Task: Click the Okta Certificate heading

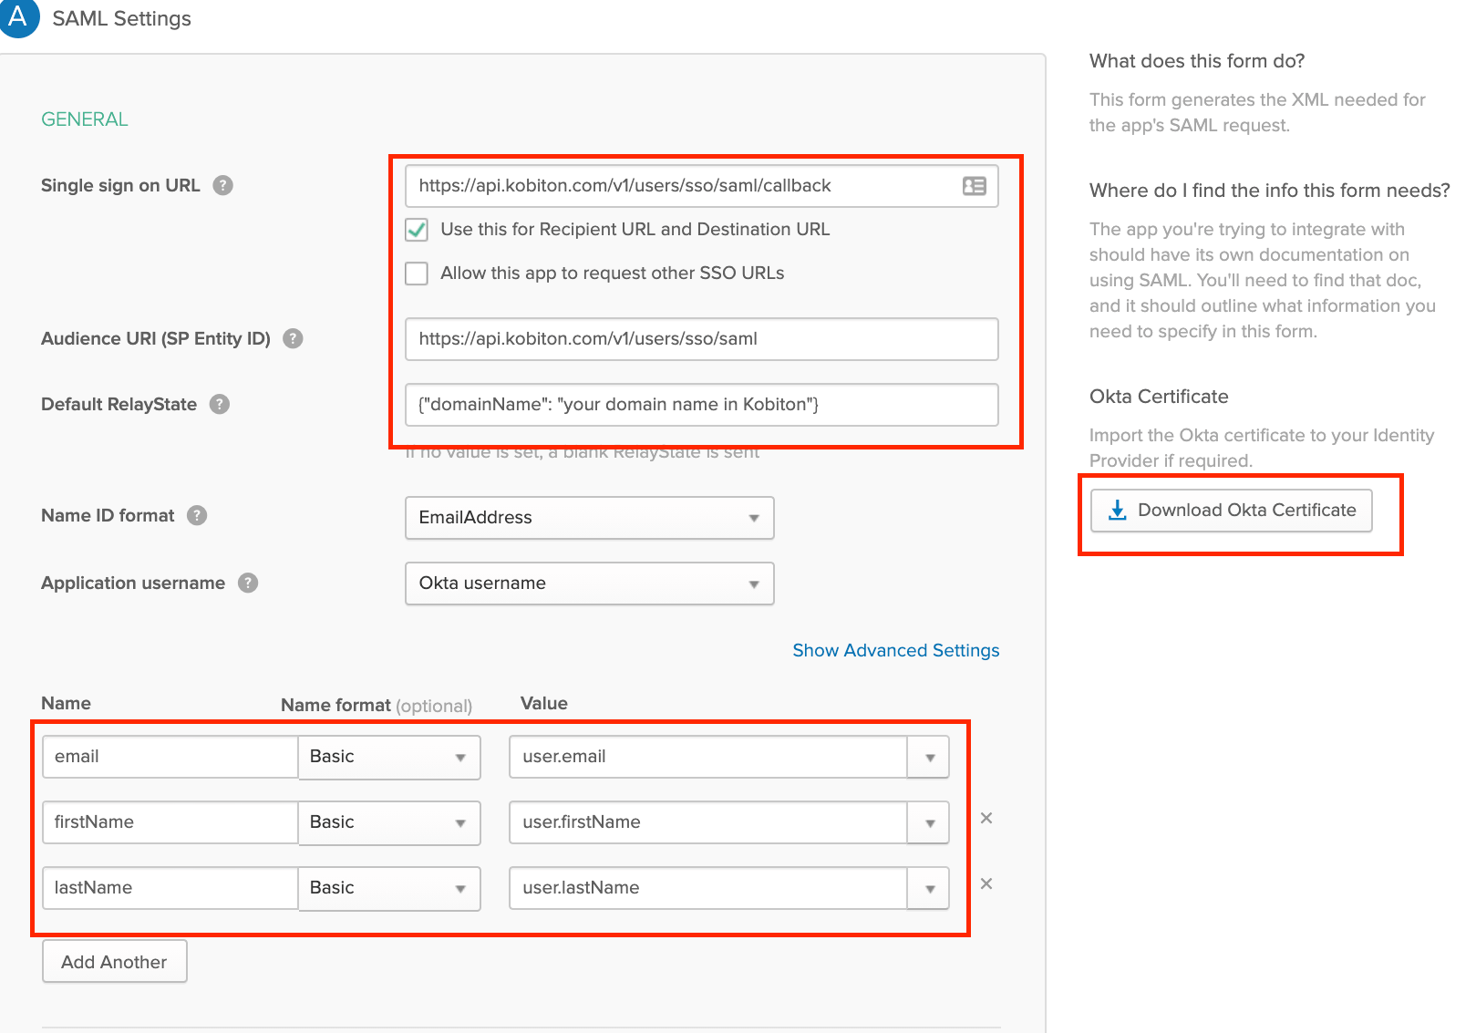Action: (1159, 397)
